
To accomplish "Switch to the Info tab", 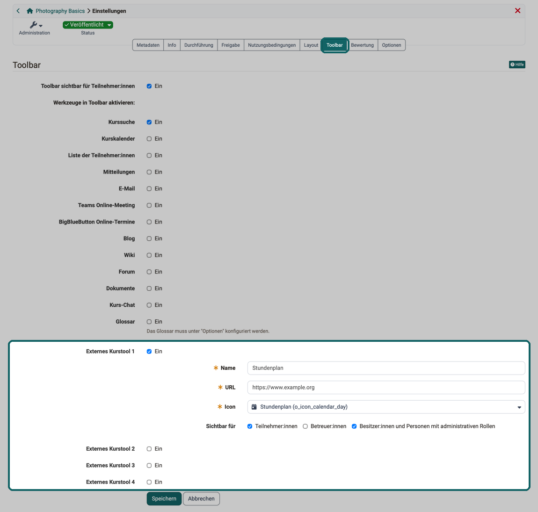I will (x=172, y=45).
